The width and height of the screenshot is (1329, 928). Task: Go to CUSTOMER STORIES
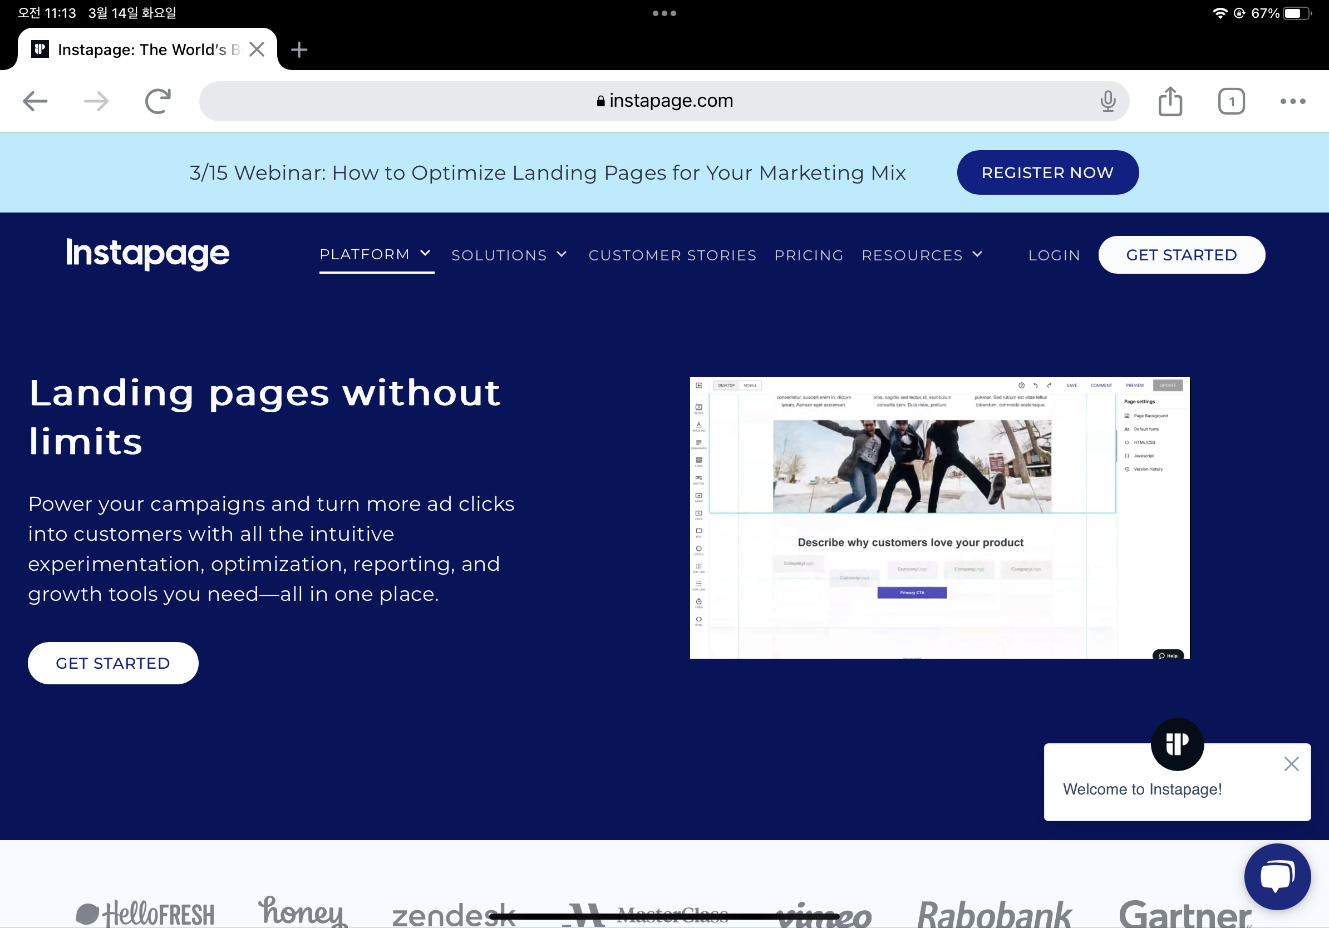(672, 255)
